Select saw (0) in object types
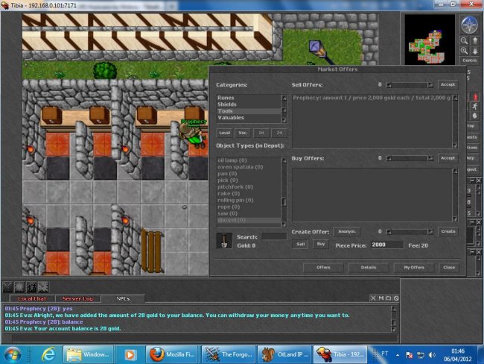The width and height of the screenshot is (484, 364). (x=249, y=213)
